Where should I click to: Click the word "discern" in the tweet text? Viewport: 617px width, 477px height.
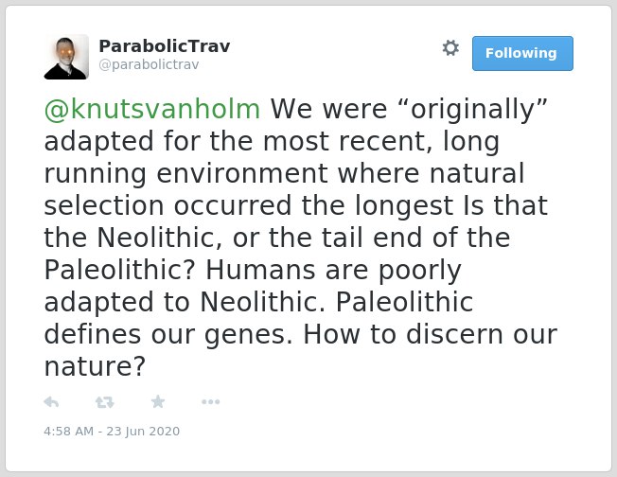(x=455, y=335)
